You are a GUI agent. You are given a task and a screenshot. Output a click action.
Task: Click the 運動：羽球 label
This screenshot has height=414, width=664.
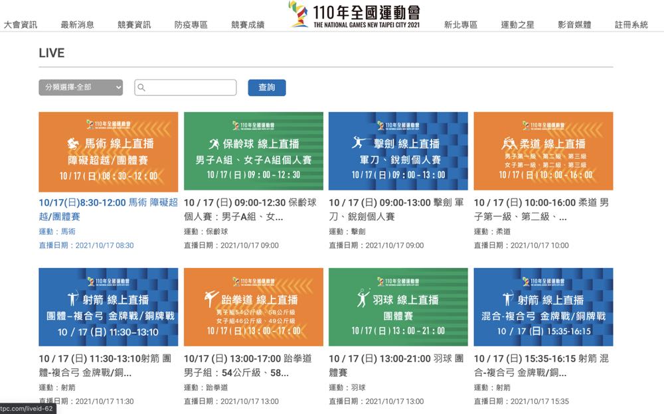click(347, 387)
